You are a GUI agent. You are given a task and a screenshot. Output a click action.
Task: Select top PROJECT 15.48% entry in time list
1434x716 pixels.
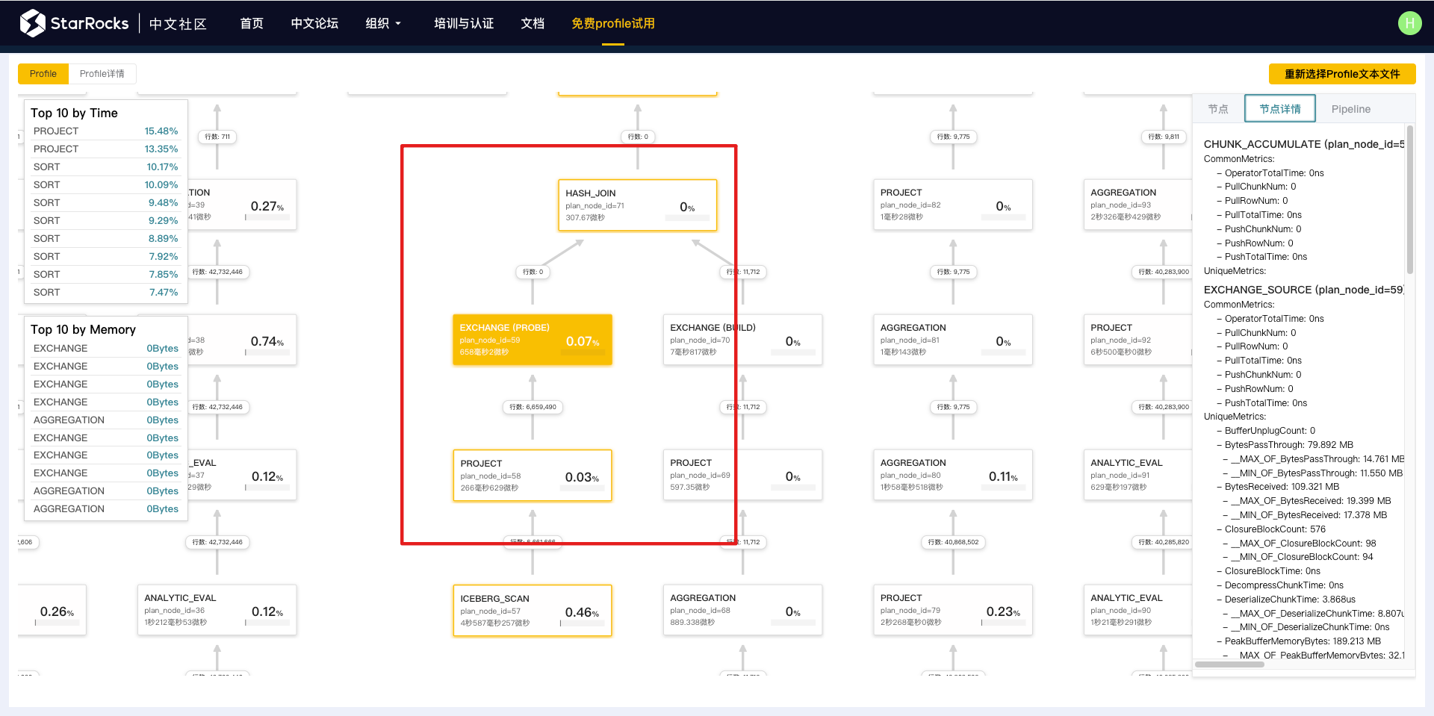pyautogui.click(x=105, y=131)
